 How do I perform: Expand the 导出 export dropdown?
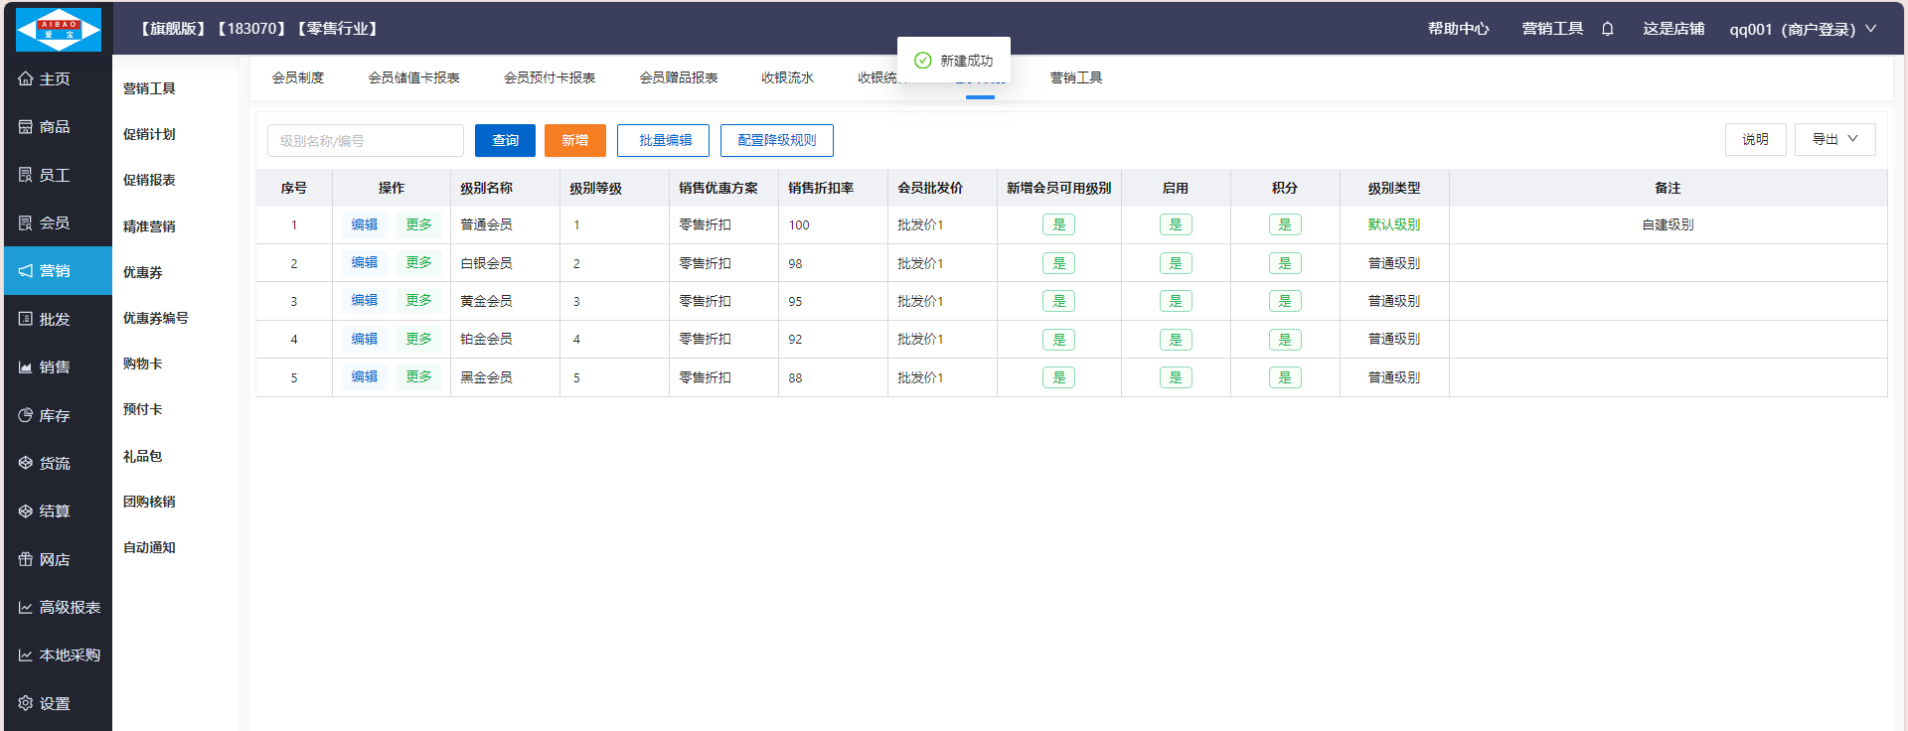tap(1834, 140)
